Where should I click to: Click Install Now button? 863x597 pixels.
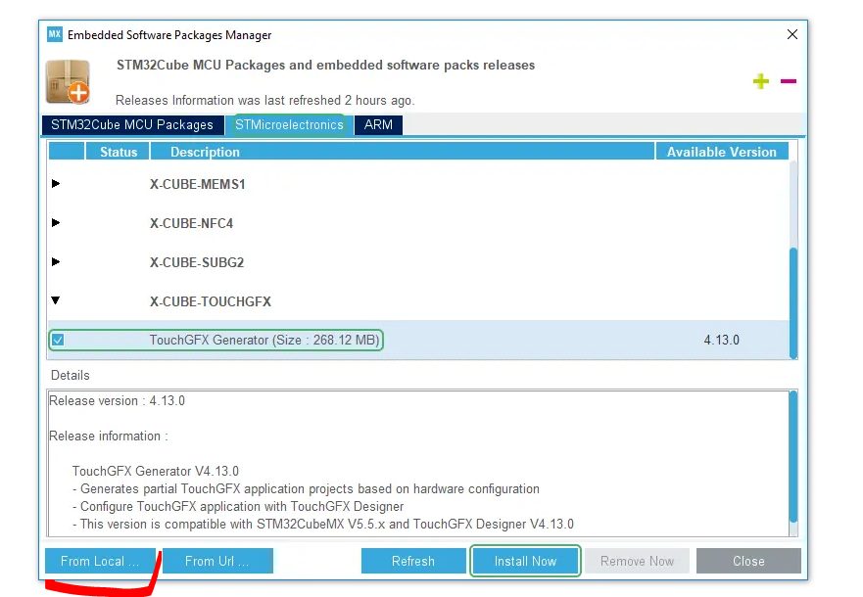(525, 561)
